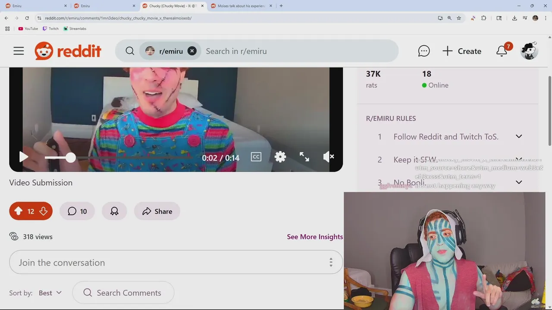The height and width of the screenshot is (310, 552).
Task: Upvote the post
Action: point(18,211)
